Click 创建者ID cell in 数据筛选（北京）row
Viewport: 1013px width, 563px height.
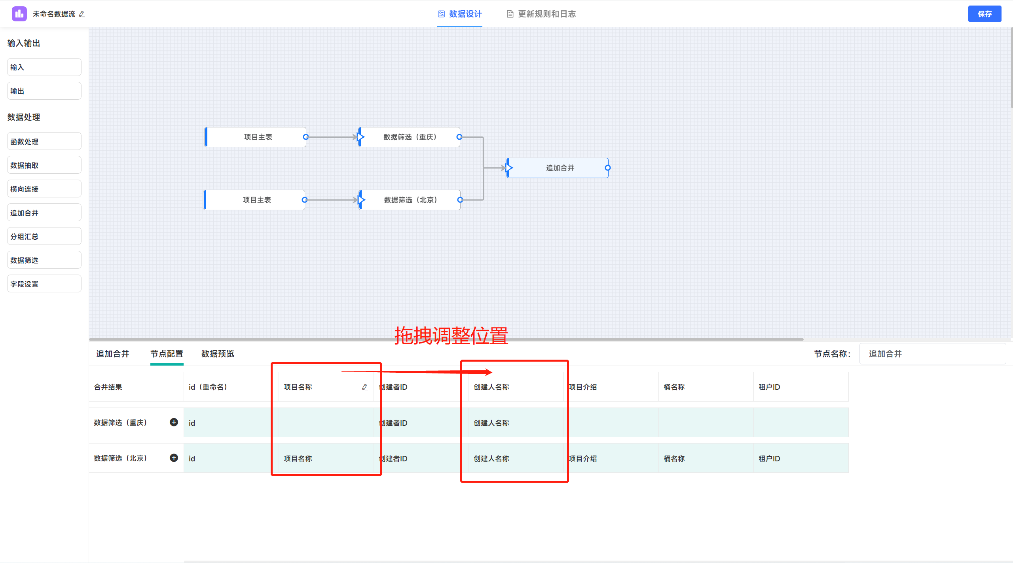421,458
